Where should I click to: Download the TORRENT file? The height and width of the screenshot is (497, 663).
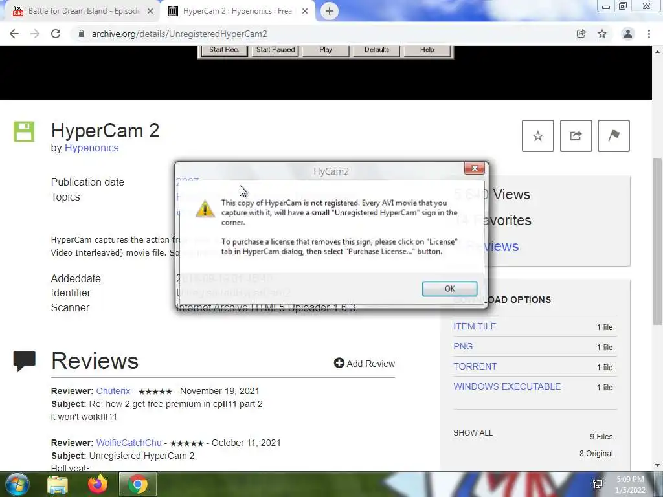click(475, 366)
